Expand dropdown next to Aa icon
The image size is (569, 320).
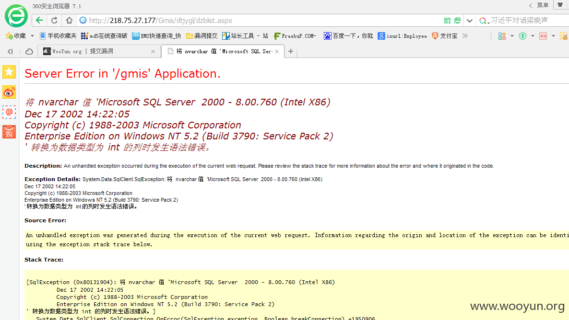pyautogui.click(x=553, y=36)
